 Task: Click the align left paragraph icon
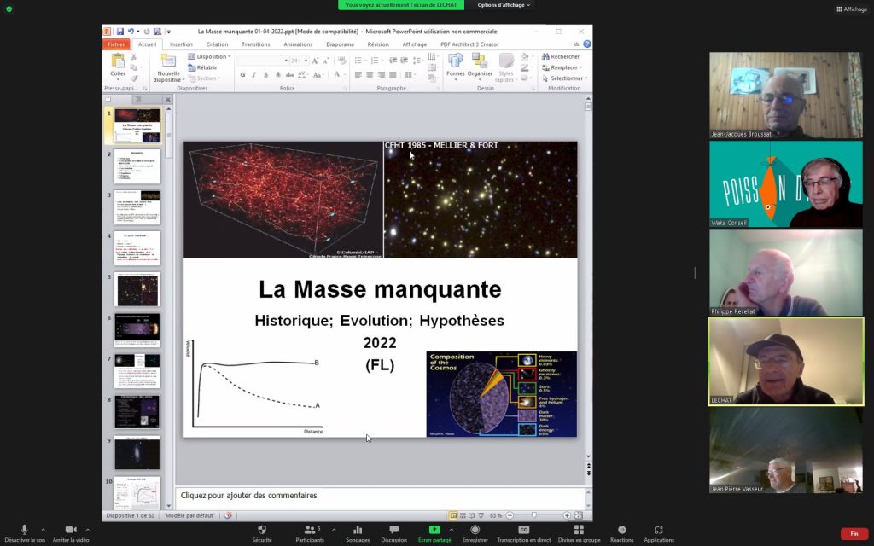click(x=358, y=75)
